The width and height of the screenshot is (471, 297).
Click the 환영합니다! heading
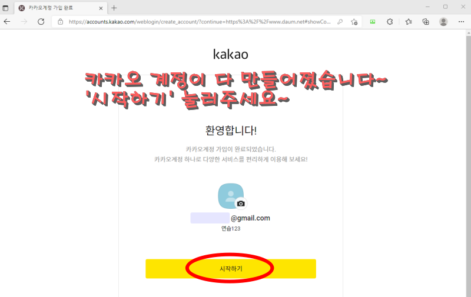point(231,131)
